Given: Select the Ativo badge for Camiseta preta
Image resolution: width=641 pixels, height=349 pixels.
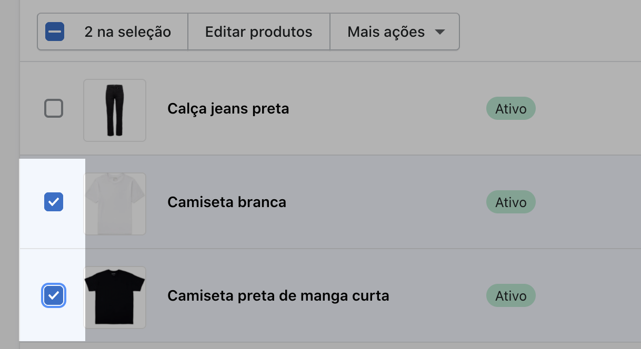Looking at the screenshot, I should click(510, 295).
